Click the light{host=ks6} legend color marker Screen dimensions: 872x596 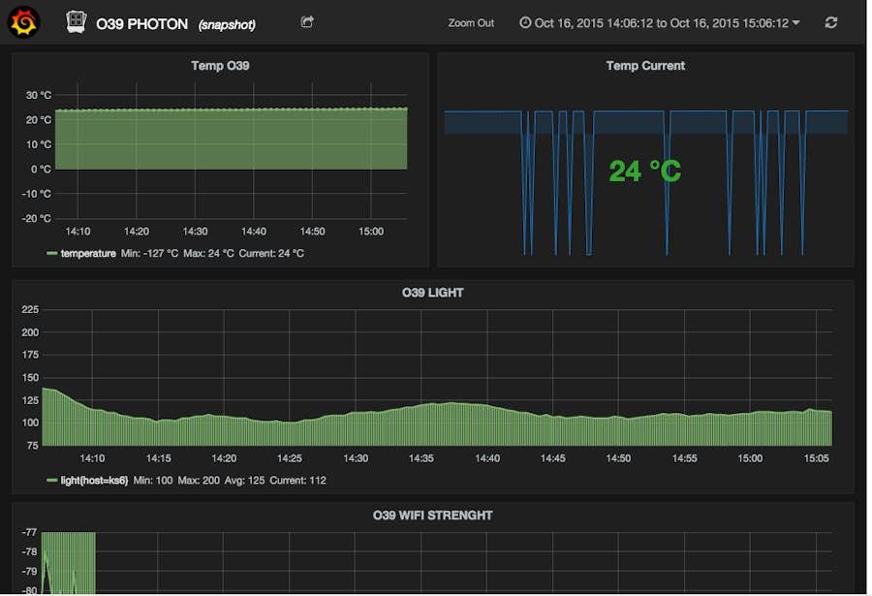50,479
